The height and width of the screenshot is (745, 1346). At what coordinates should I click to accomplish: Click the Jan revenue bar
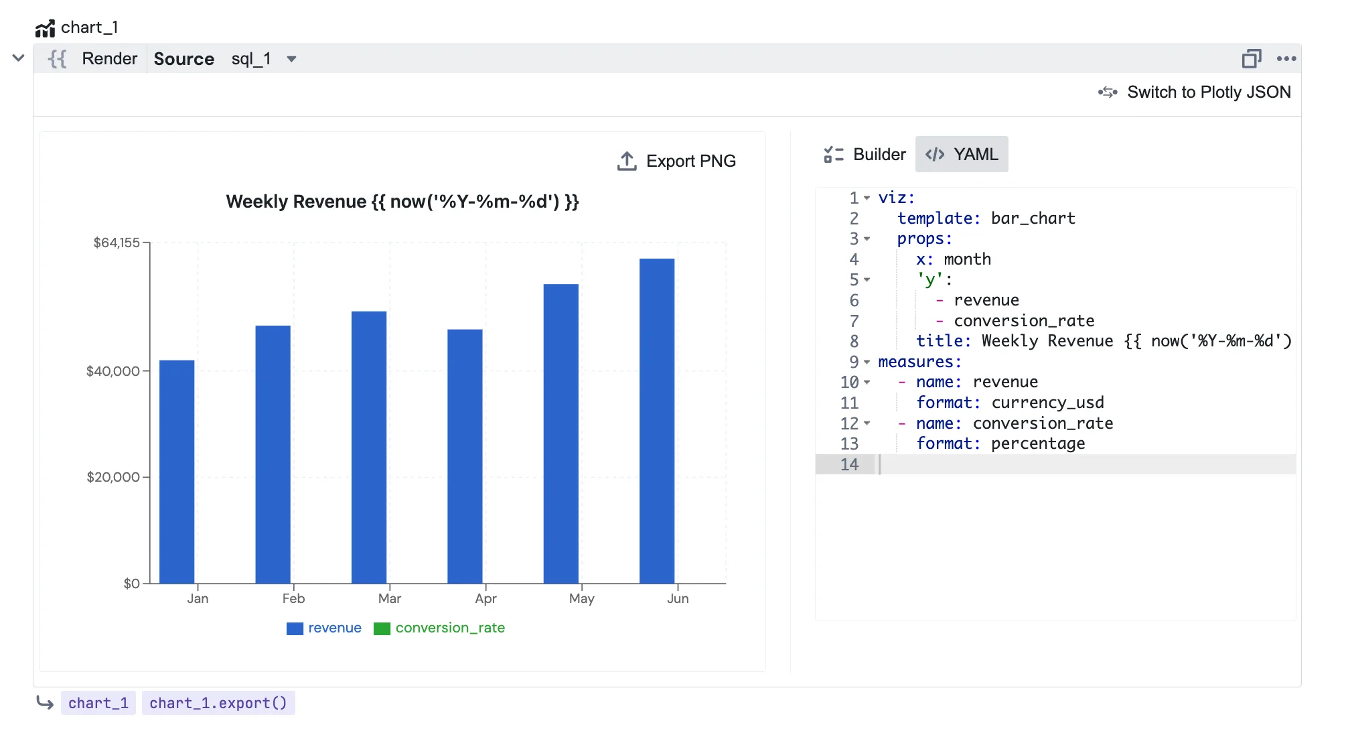tap(177, 472)
